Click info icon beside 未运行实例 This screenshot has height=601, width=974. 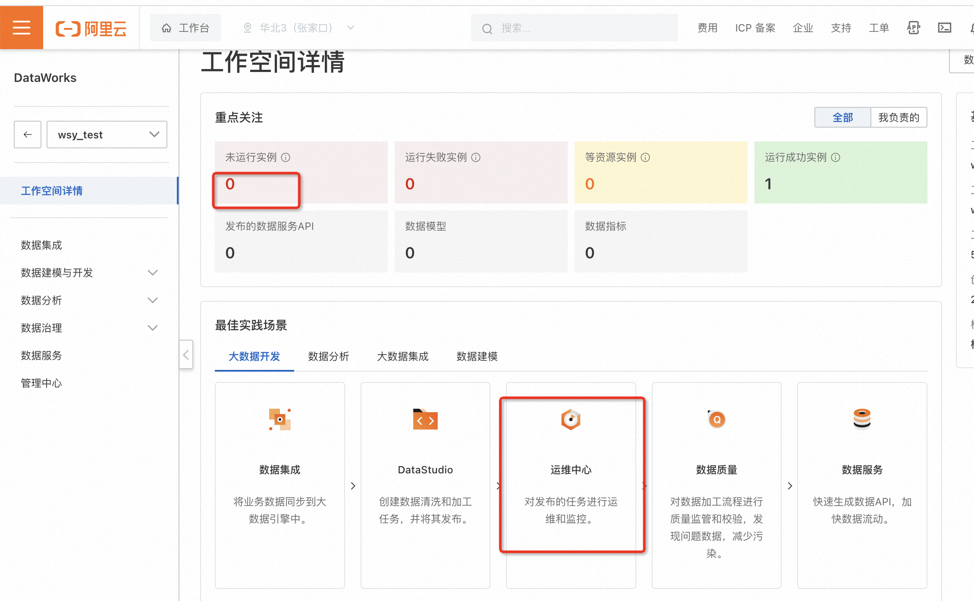[286, 157]
